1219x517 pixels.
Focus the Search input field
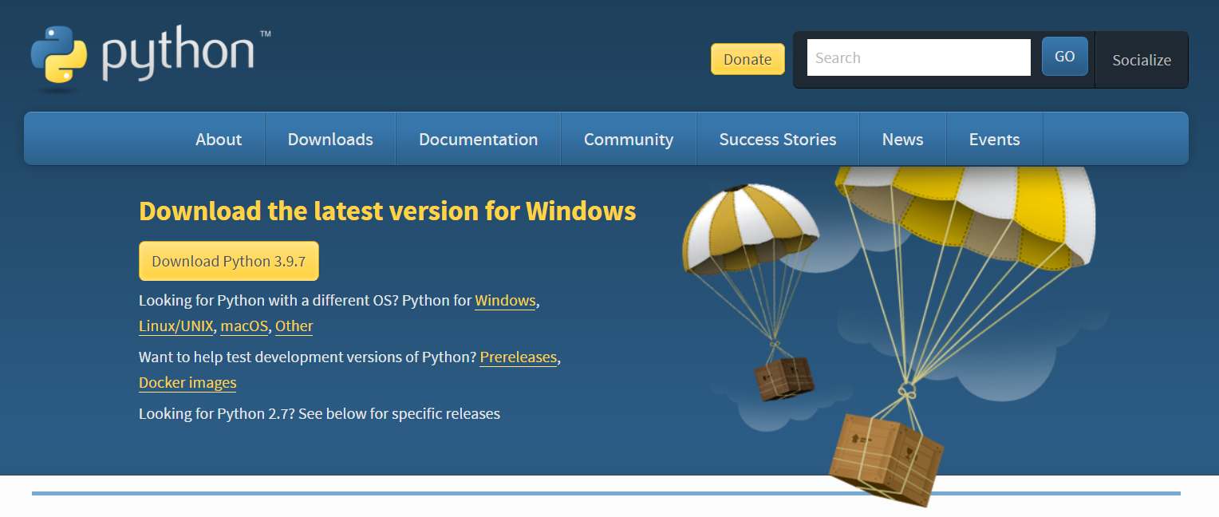919,57
